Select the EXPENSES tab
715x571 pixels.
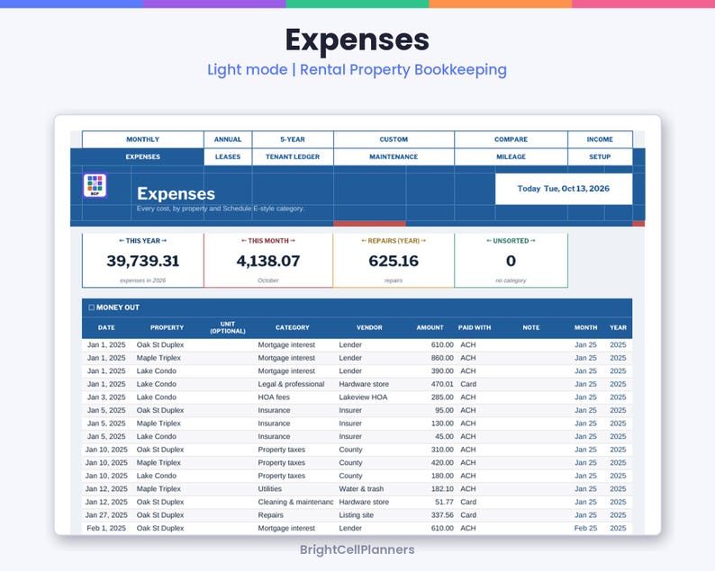click(x=142, y=156)
